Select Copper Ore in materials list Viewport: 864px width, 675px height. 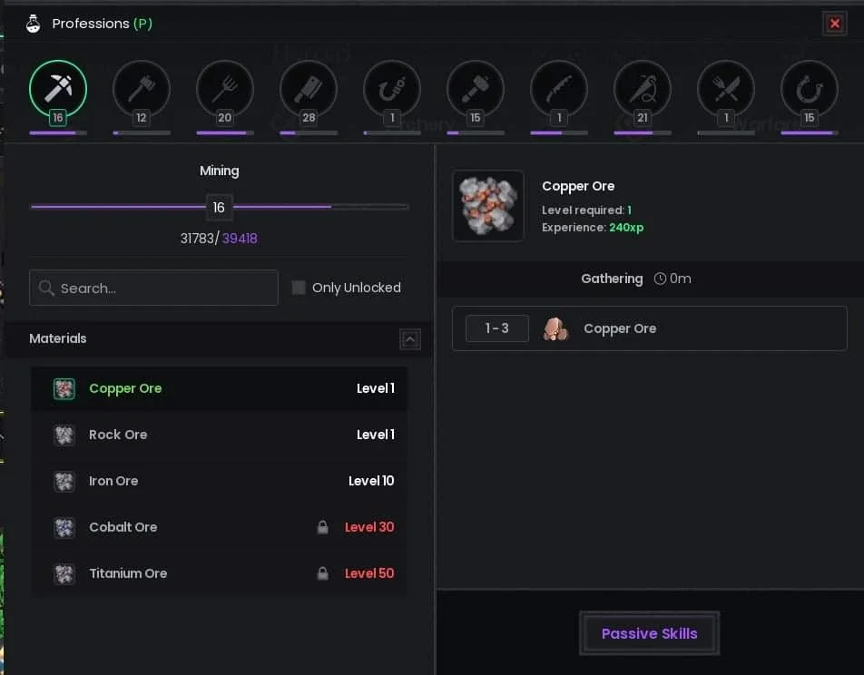pos(220,388)
